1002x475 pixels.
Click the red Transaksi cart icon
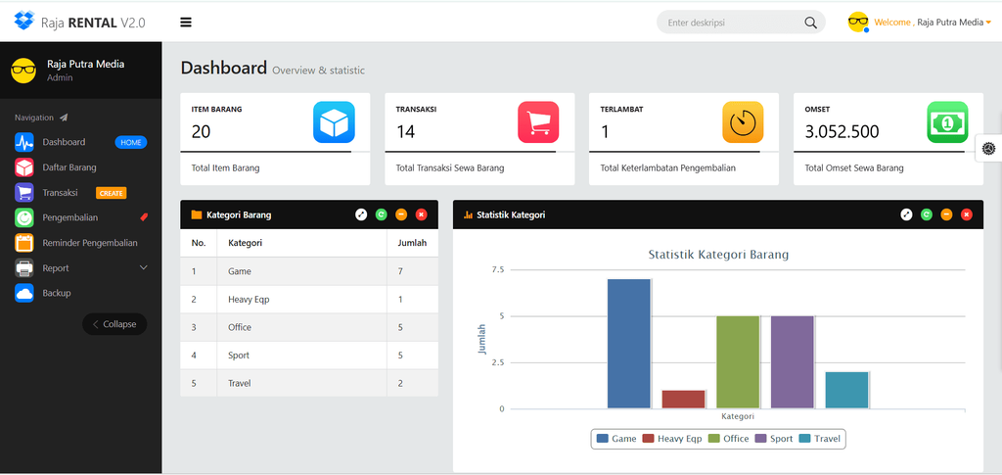538,122
